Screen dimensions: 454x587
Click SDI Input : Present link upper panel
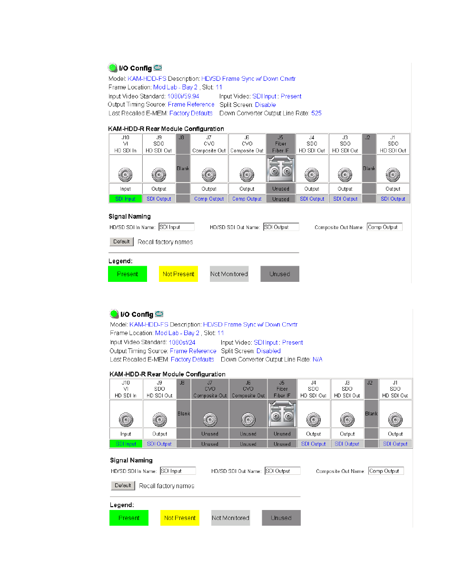pos(276,96)
